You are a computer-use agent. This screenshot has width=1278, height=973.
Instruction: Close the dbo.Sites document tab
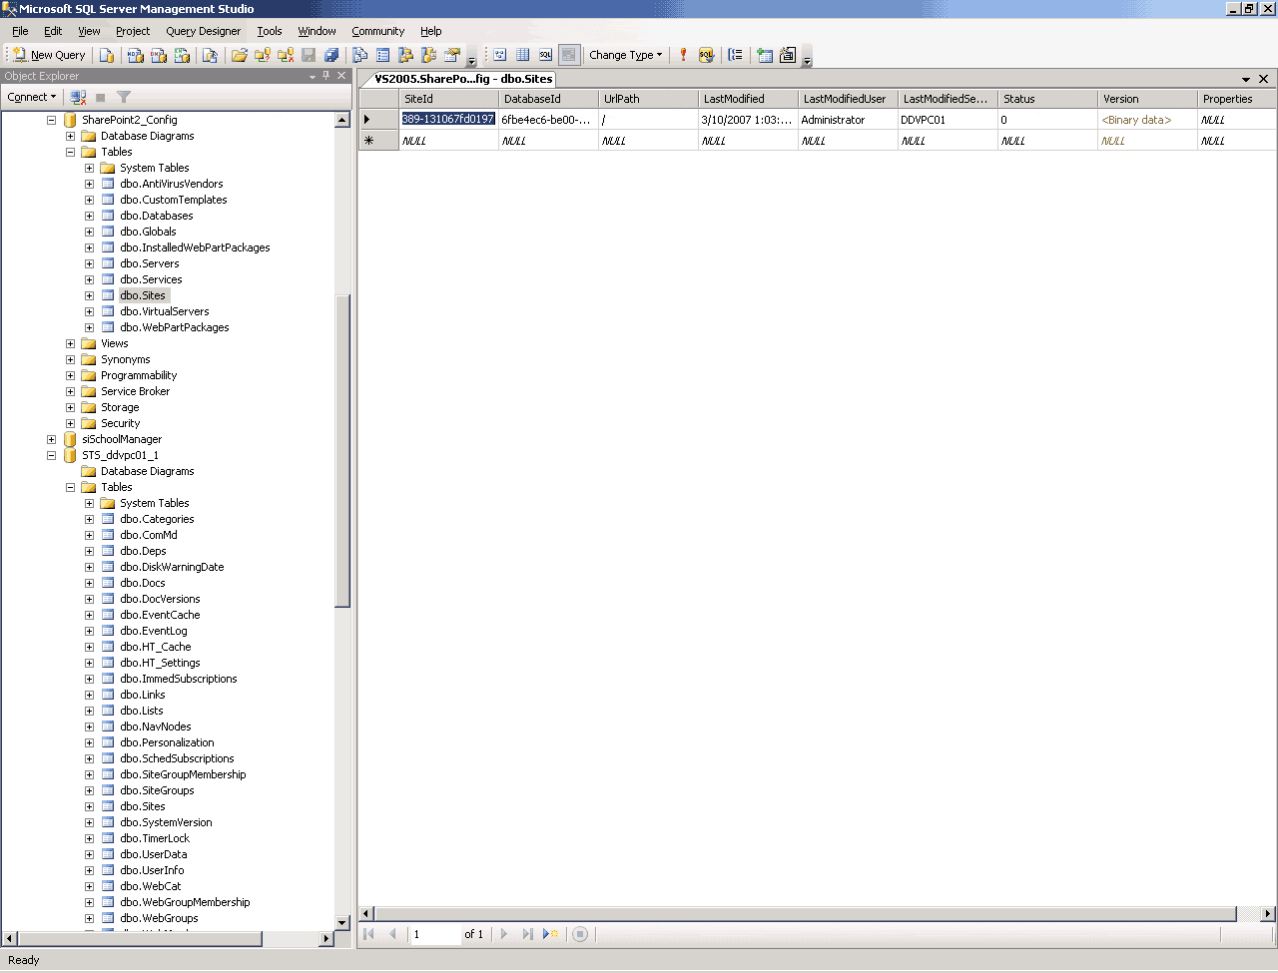[1264, 79]
